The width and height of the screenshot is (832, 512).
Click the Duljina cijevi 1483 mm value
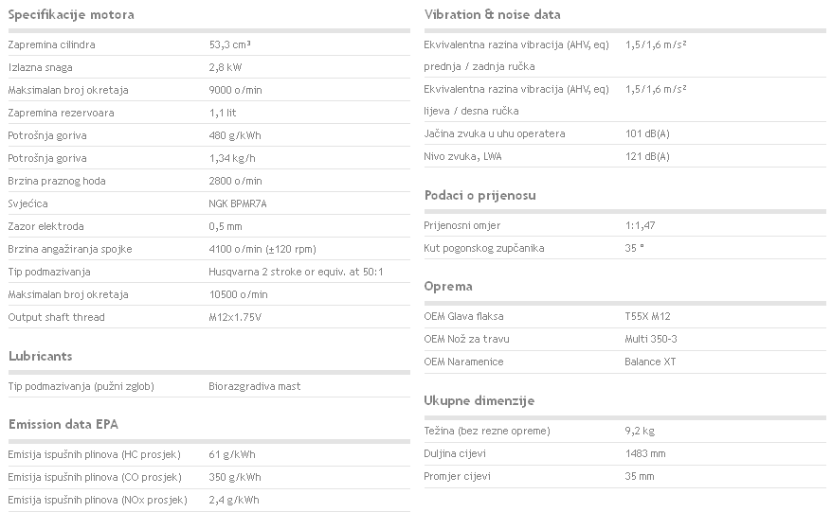tap(645, 453)
